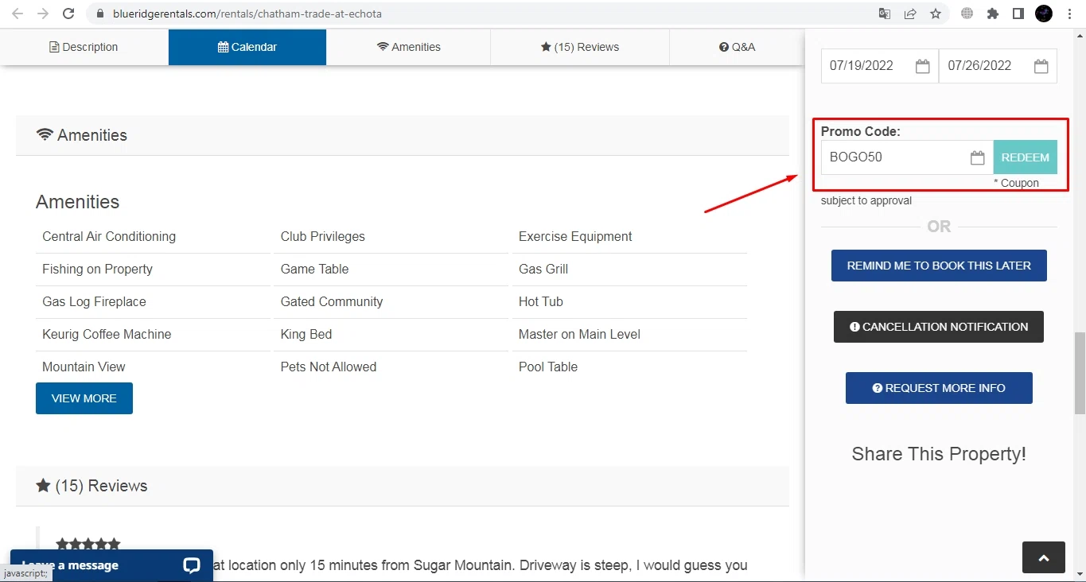Click the chat bubble icon
Image resolution: width=1086 pixels, height=582 pixels.
(x=192, y=565)
